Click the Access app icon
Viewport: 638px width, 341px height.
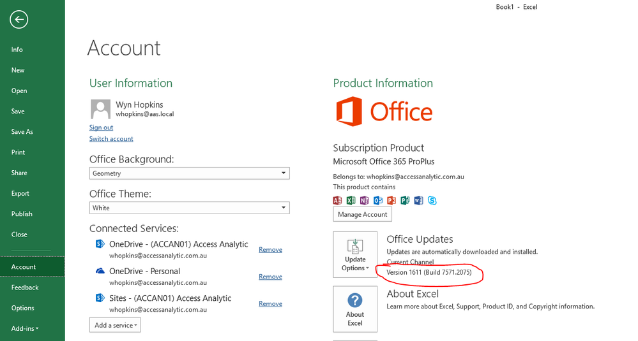(x=338, y=200)
